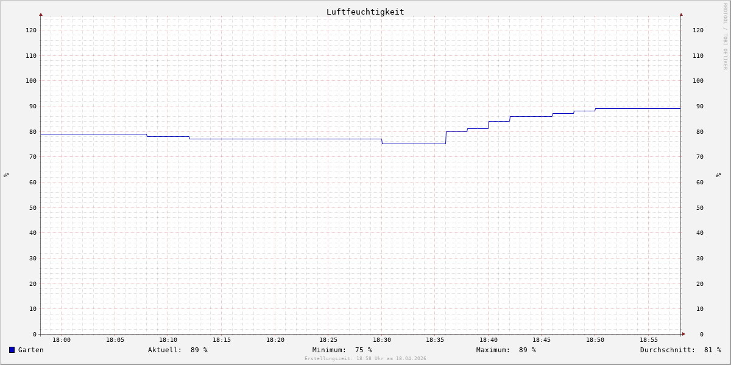The width and height of the screenshot is (731, 365).
Task: Click the 18:20 time axis label
Action: [275, 340]
